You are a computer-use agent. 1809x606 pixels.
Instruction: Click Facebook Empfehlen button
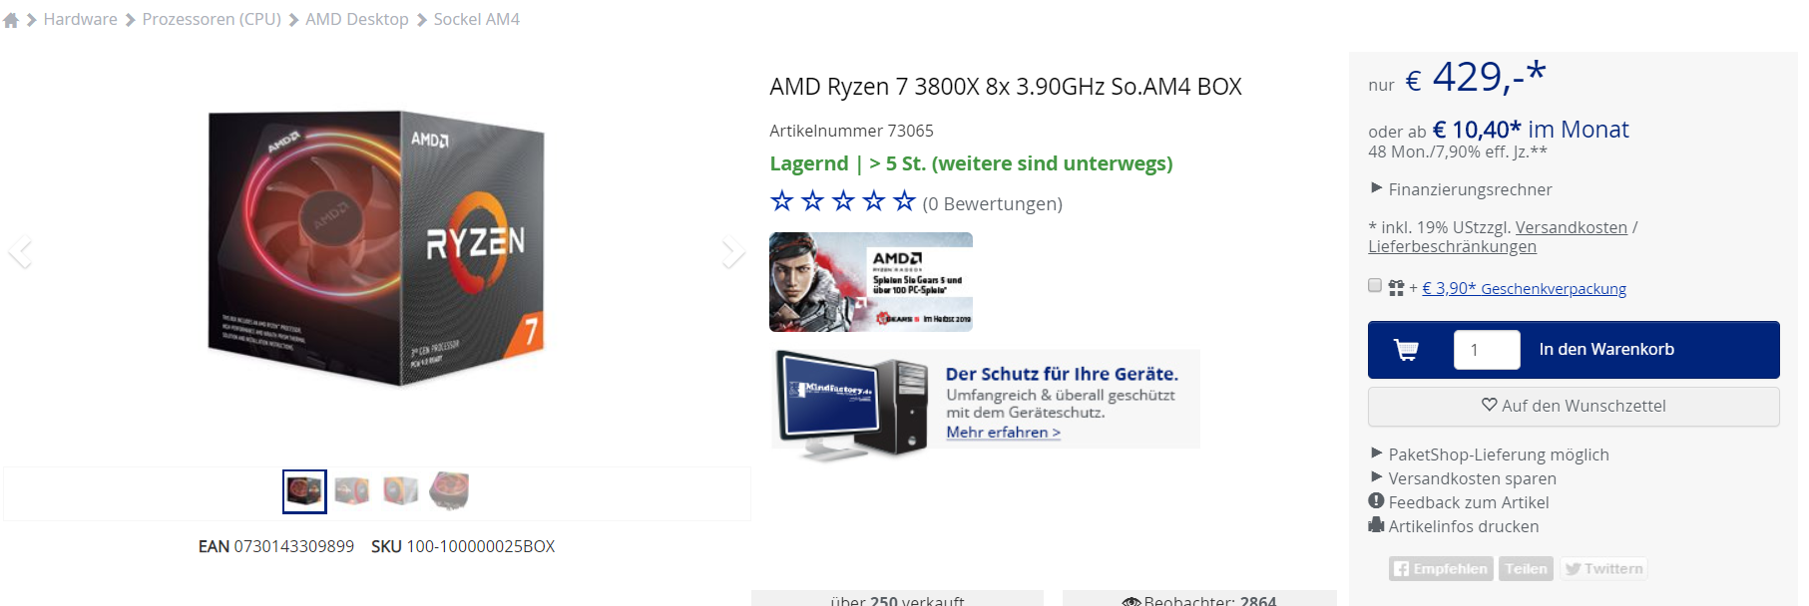[x=1441, y=569]
